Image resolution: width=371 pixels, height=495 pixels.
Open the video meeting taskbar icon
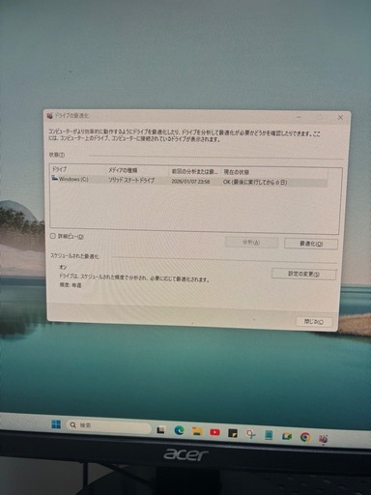click(x=287, y=436)
